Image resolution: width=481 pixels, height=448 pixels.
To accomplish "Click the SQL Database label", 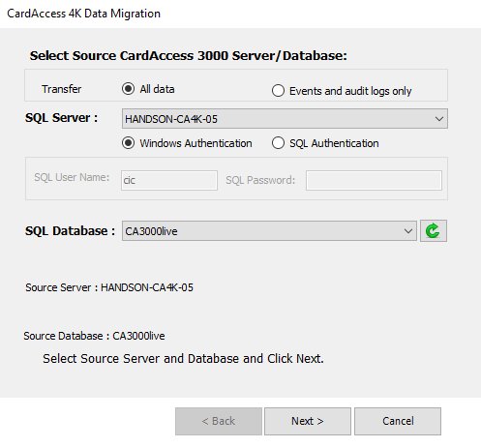I will click(x=70, y=231).
